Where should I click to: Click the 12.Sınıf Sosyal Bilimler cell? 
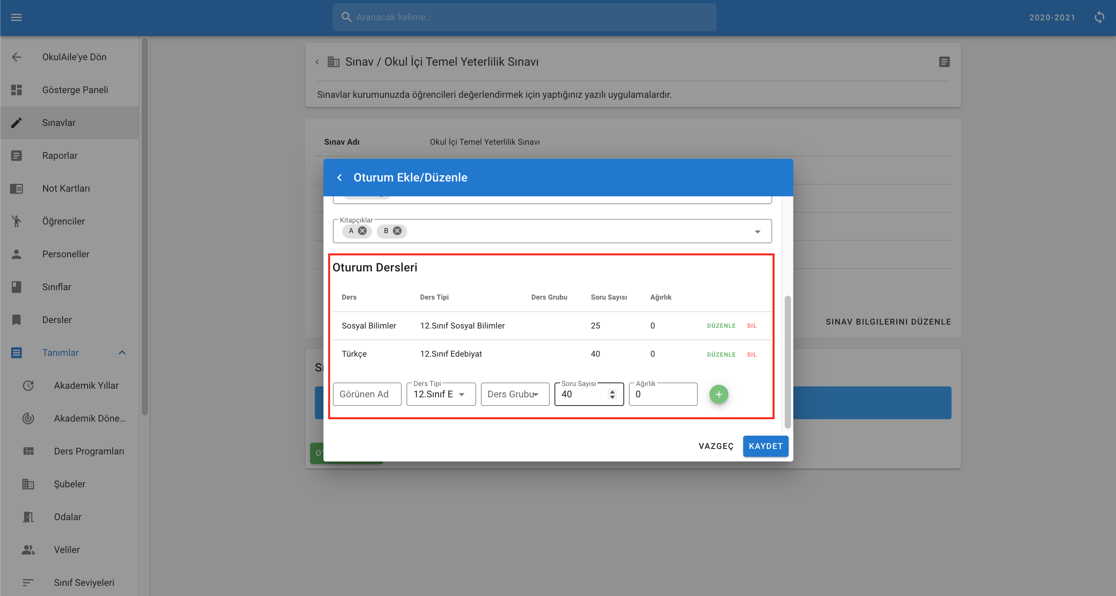pos(462,326)
